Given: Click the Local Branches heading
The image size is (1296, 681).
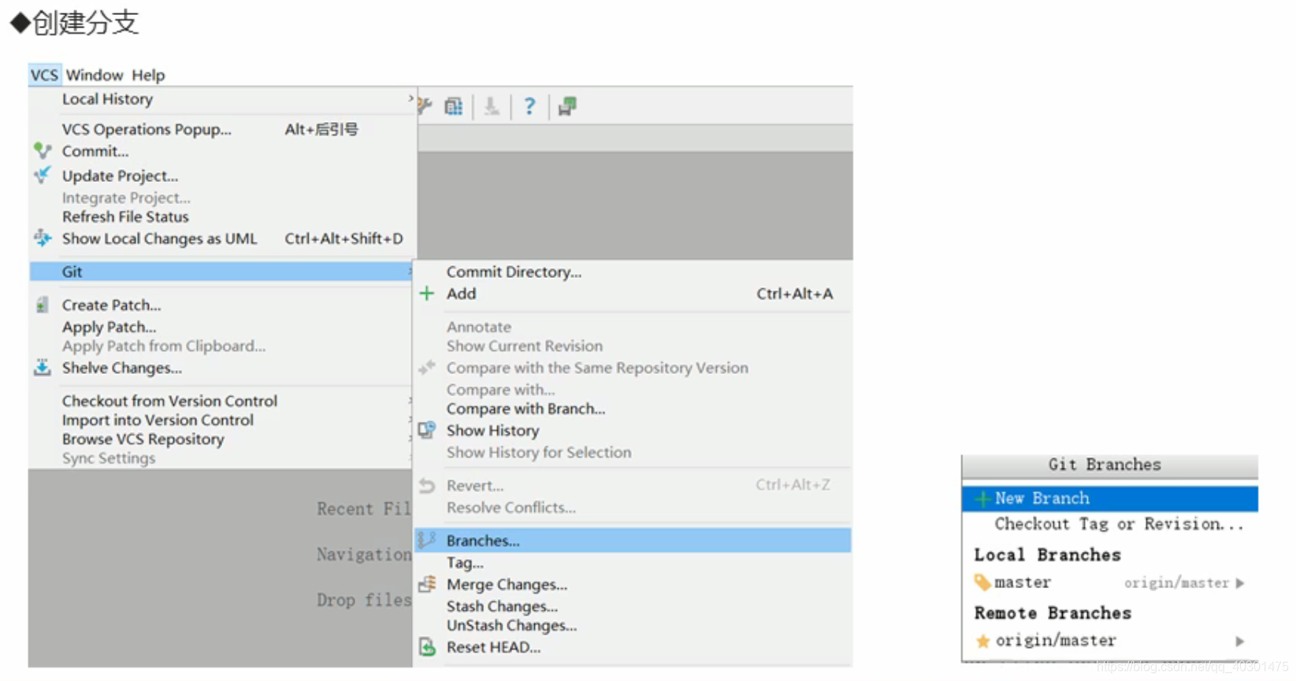Looking at the screenshot, I should pyautogui.click(x=1047, y=554).
